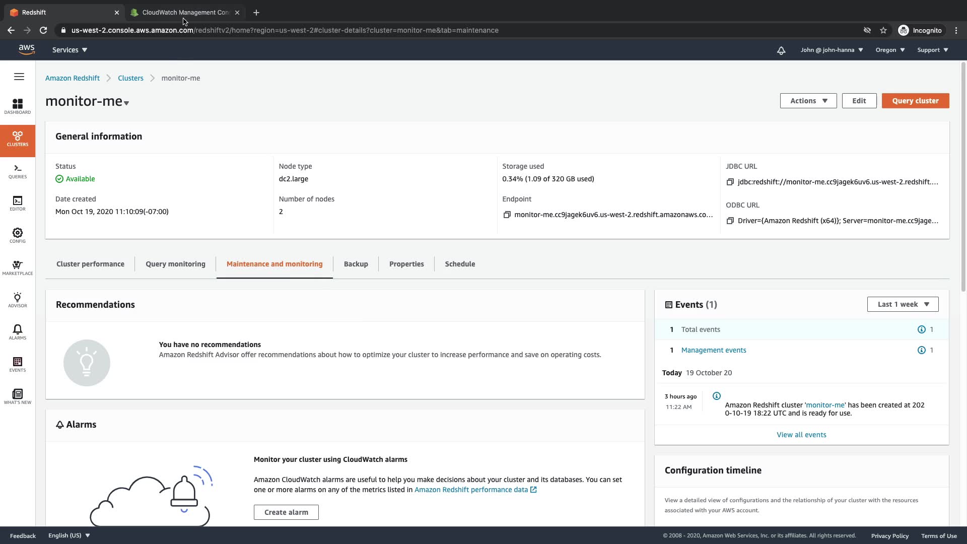Click the browser address bar URL
Screen dimensions: 967x544
285,30
